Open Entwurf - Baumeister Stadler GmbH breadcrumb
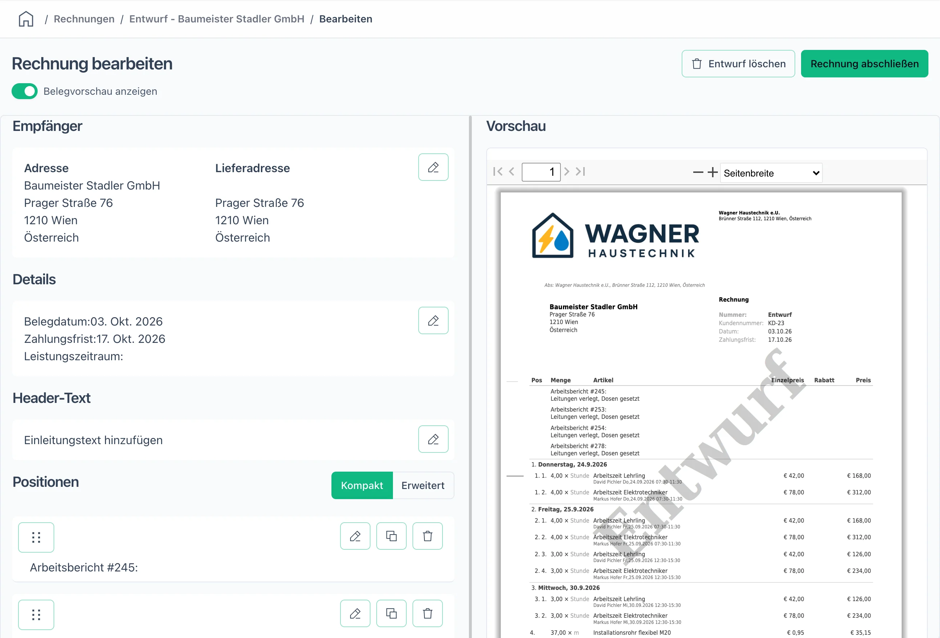Viewport: 940px width, 638px height. tap(217, 19)
